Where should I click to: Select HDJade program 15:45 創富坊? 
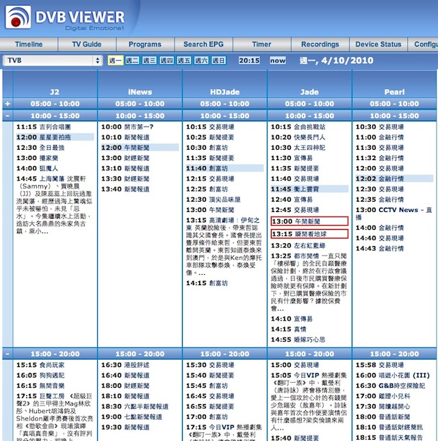(x=207, y=386)
